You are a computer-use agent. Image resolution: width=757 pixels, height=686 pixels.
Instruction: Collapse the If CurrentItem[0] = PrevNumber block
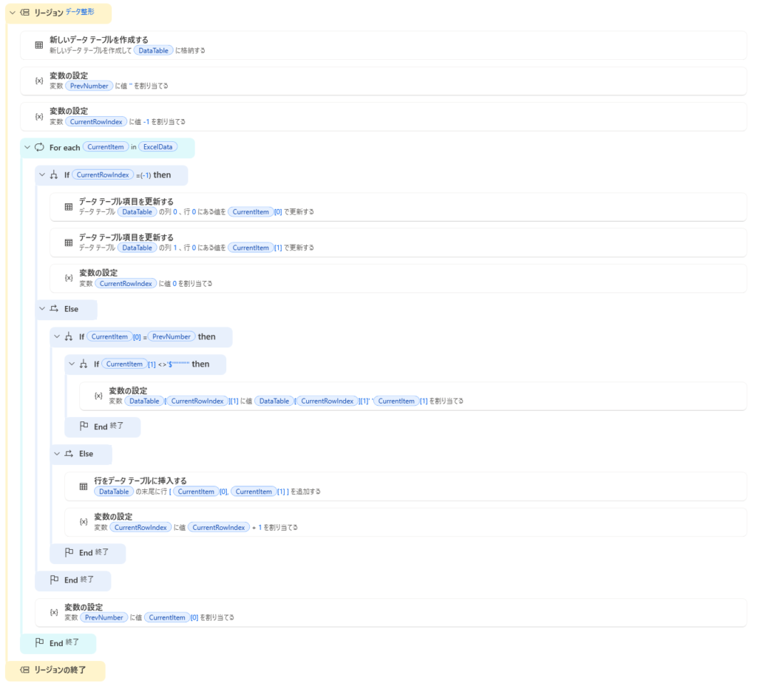coord(57,336)
